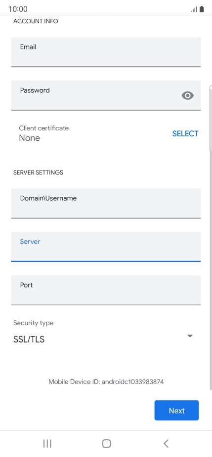The height and width of the screenshot is (457, 212).
Task: Tap the Client certificate None value
Action: coord(29,138)
